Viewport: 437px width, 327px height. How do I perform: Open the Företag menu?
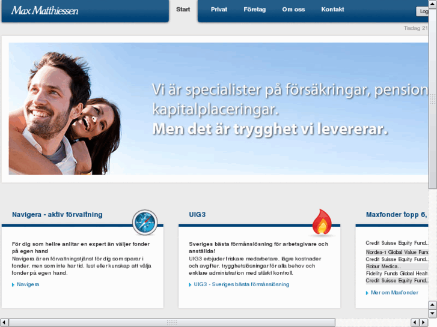(x=255, y=10)
